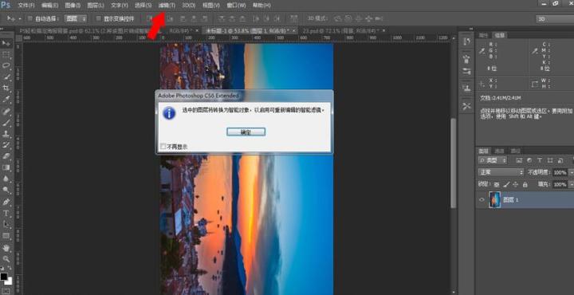
Task: Select the History Brush tool
Action: pyautogui.click(x=6, y=145)
